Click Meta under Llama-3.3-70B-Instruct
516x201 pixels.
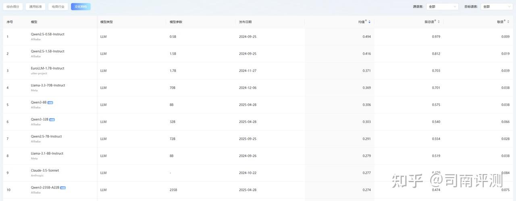(34, 90)
